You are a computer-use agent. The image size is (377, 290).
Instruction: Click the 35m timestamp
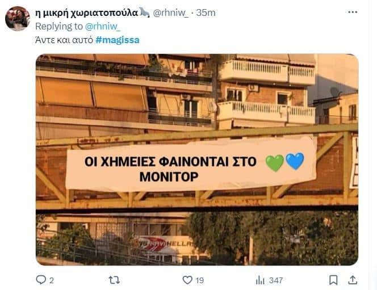206,12
